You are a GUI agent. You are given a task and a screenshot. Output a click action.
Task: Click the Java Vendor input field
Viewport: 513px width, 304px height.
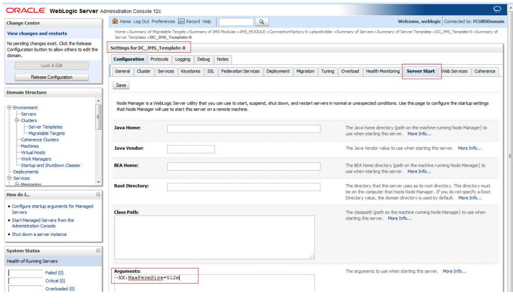[x=191, y=149]
